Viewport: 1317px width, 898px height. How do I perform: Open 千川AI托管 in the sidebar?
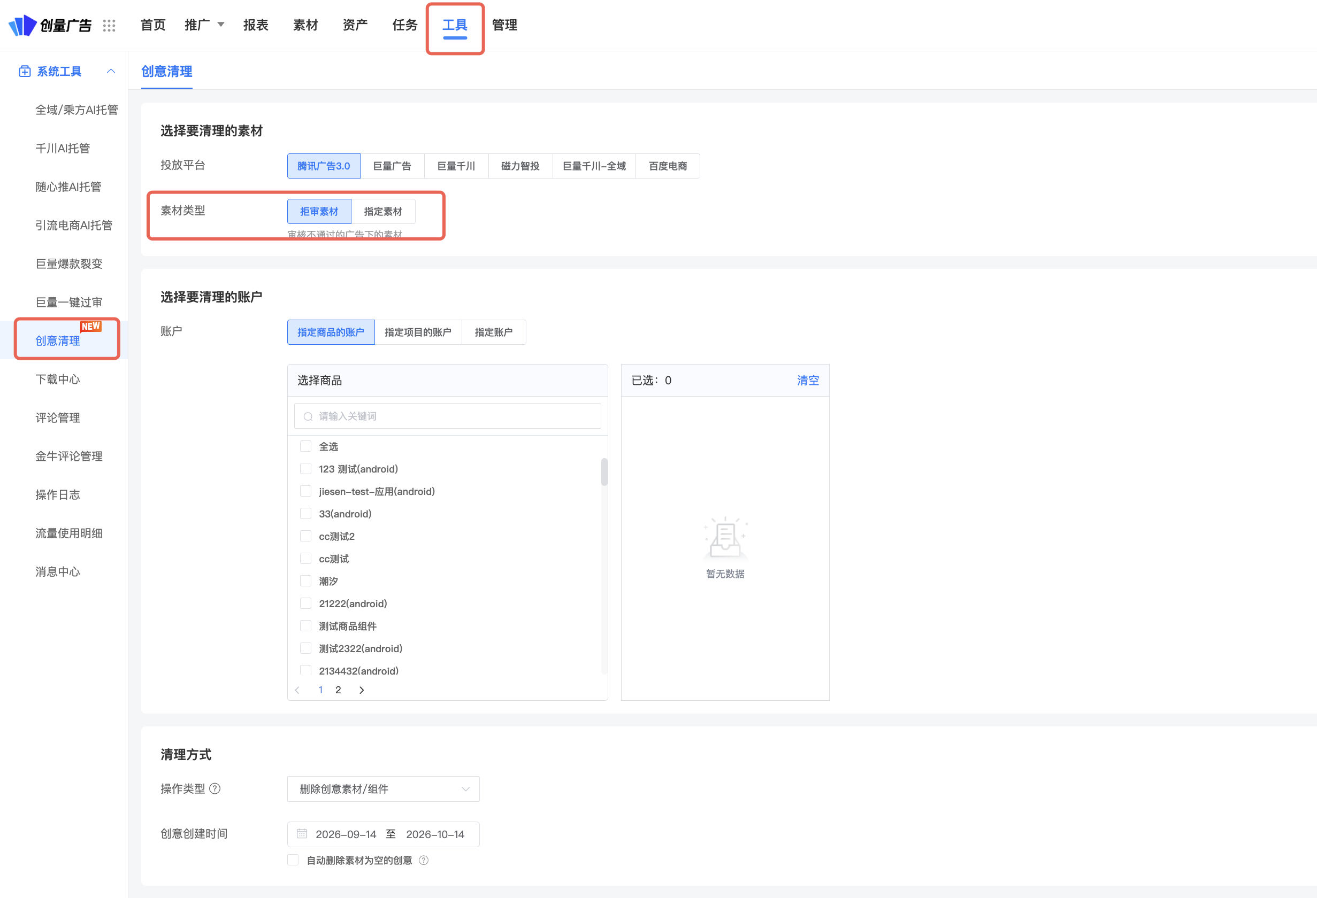(63, 149)
